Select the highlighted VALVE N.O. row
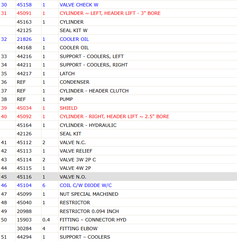Image resolution: width=237 pixels, height=241 pixels. pyautogui.click(x=119, y=177)
